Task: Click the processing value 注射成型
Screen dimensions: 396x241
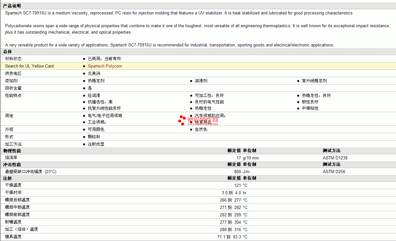Action: (96, 144)
